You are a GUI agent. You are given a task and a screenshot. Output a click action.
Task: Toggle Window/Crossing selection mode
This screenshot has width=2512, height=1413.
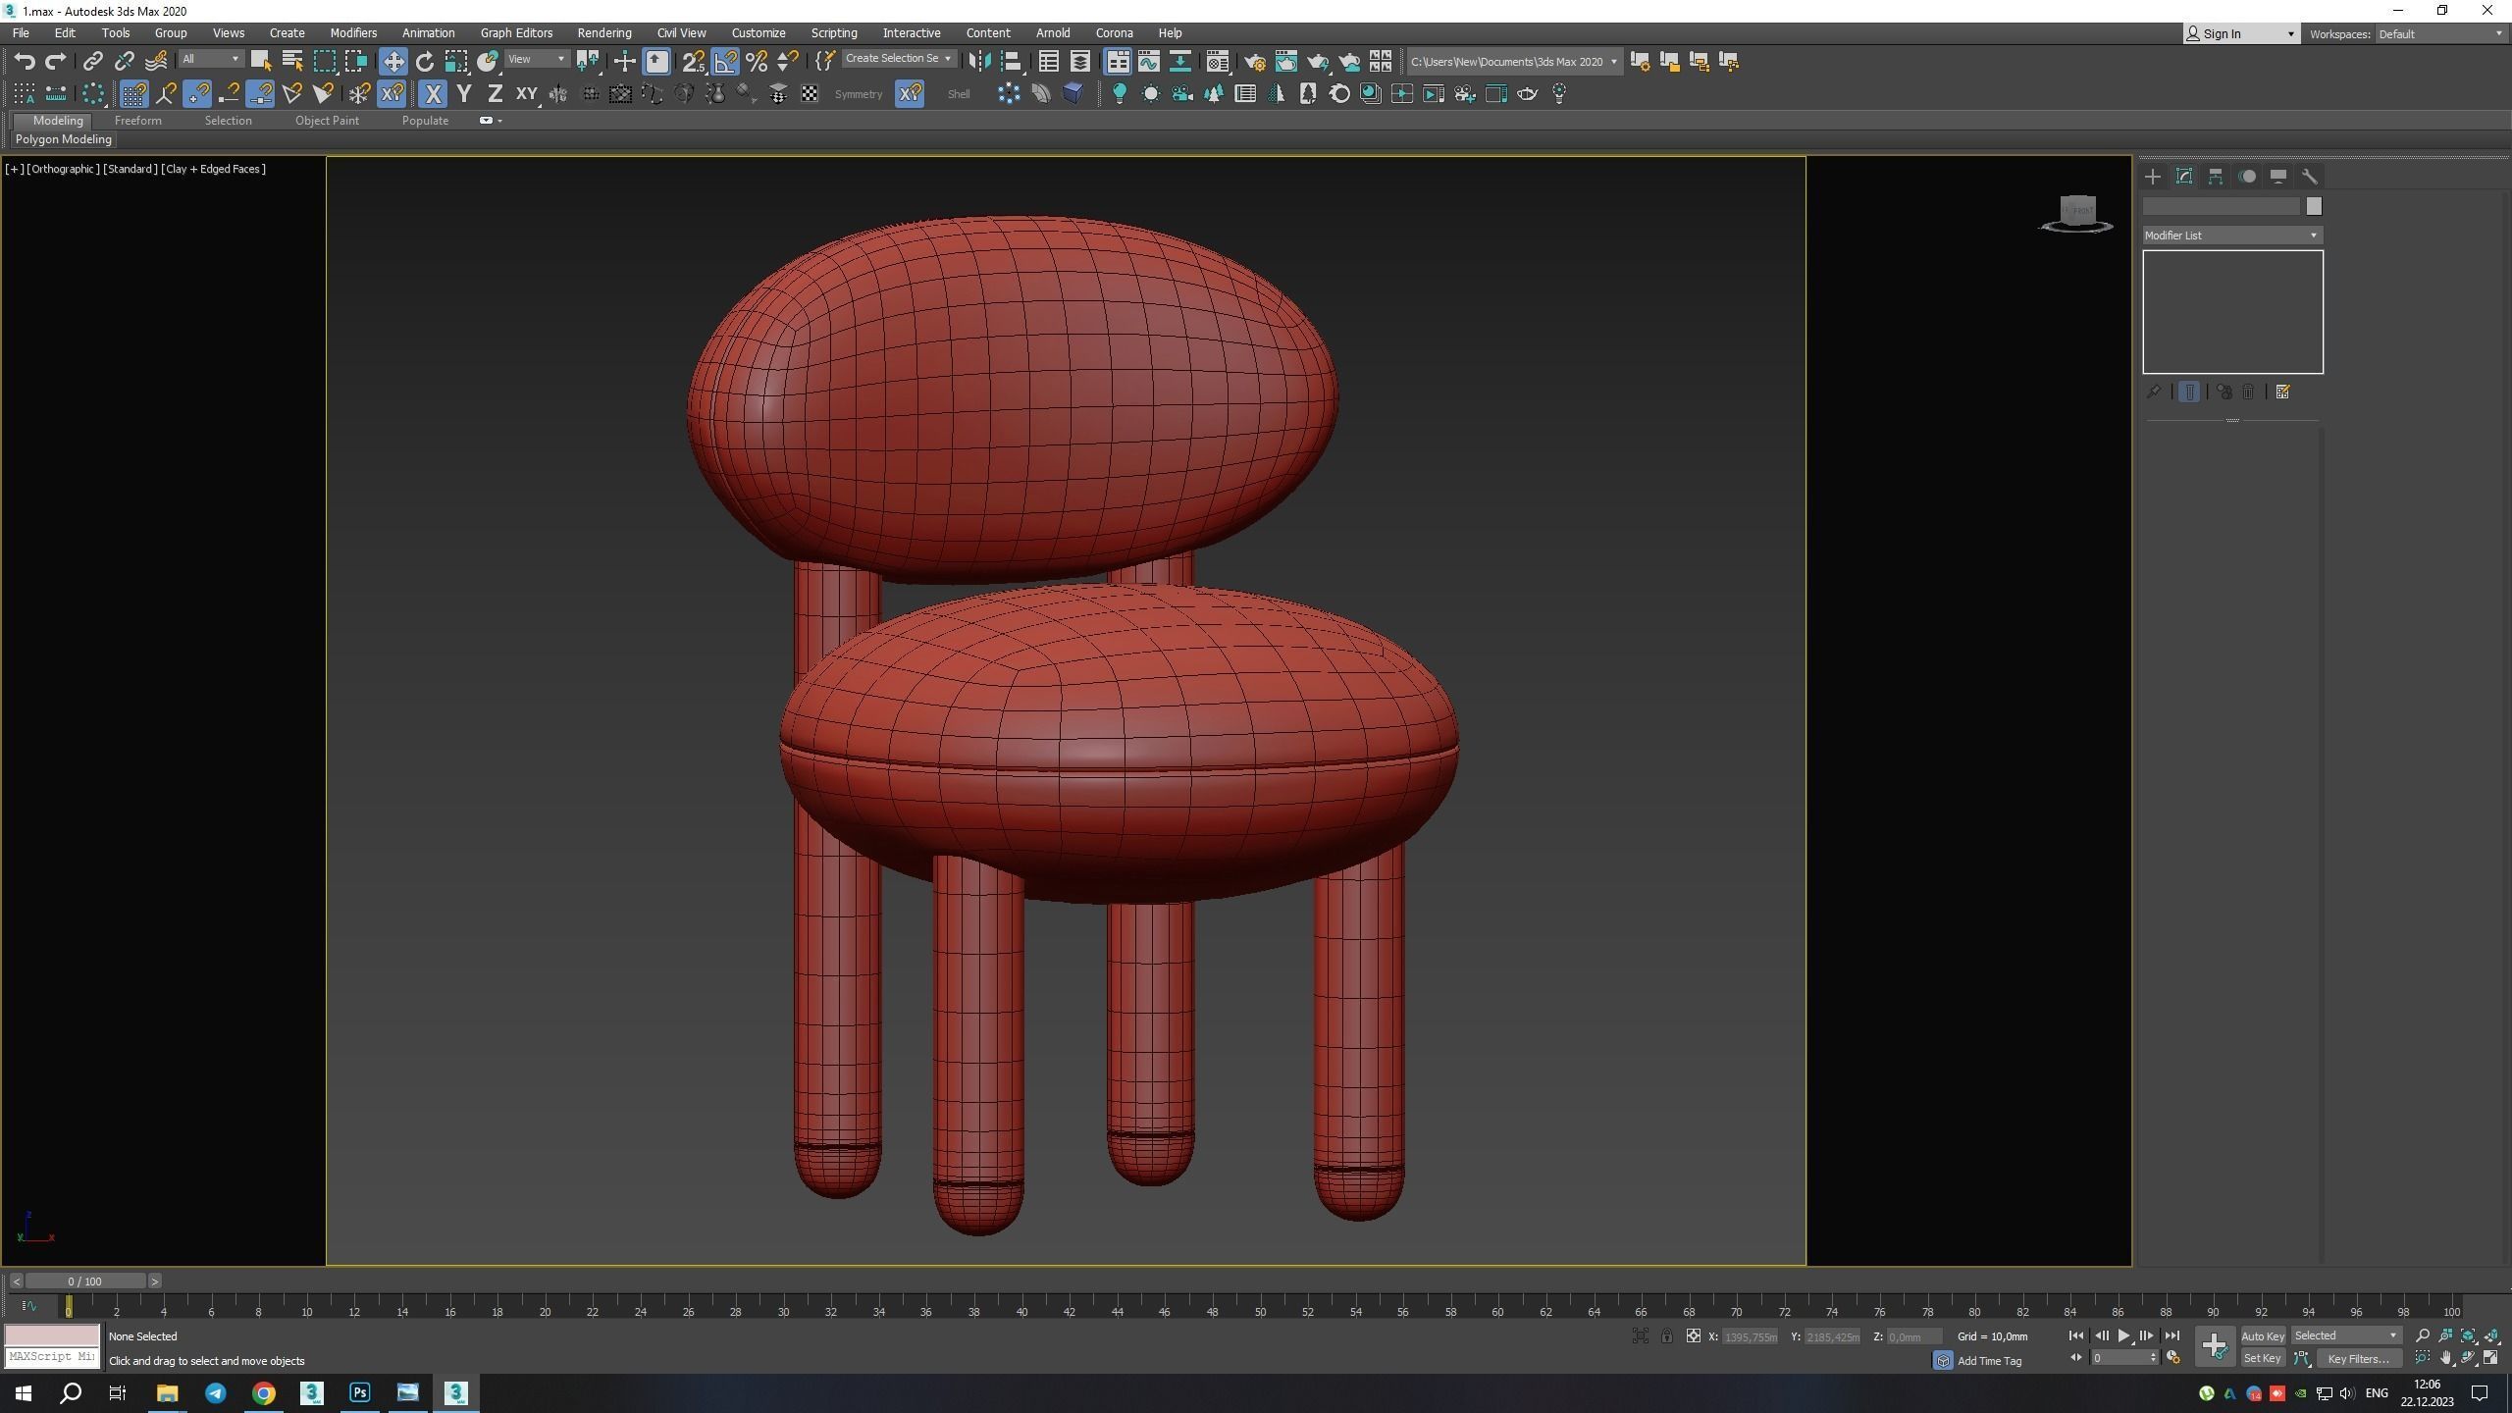[355, 62]
